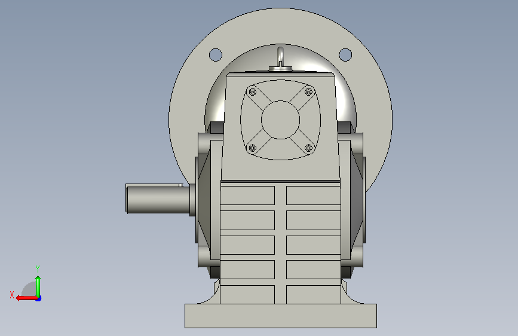
Task: Pick the upper-right mounting hole in flange
Action: [x=345, y=55]
